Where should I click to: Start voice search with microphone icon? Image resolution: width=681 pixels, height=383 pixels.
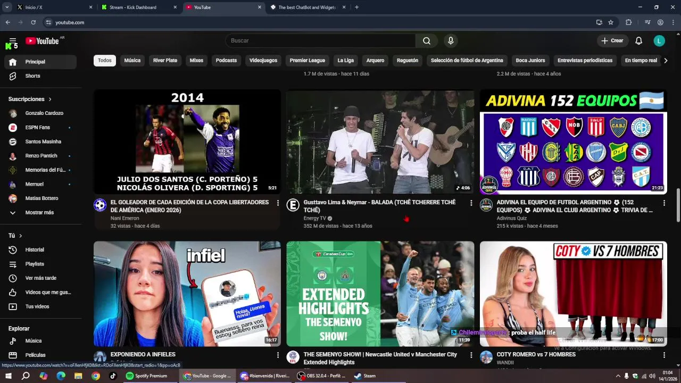tap(451, 41)
